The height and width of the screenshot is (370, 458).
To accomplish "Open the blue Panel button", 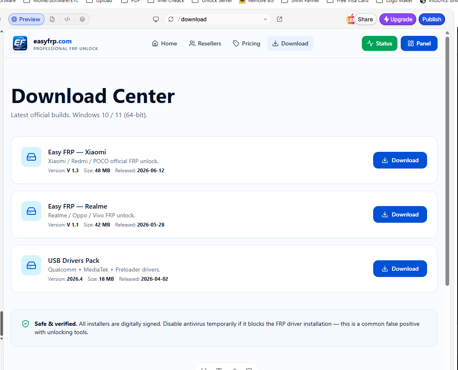I will click(419, 43).
